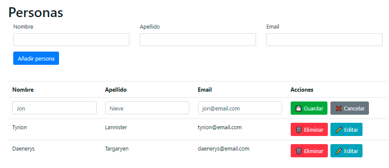Click the Añadir persona button
389x168 pixels.
pos(36,58)
